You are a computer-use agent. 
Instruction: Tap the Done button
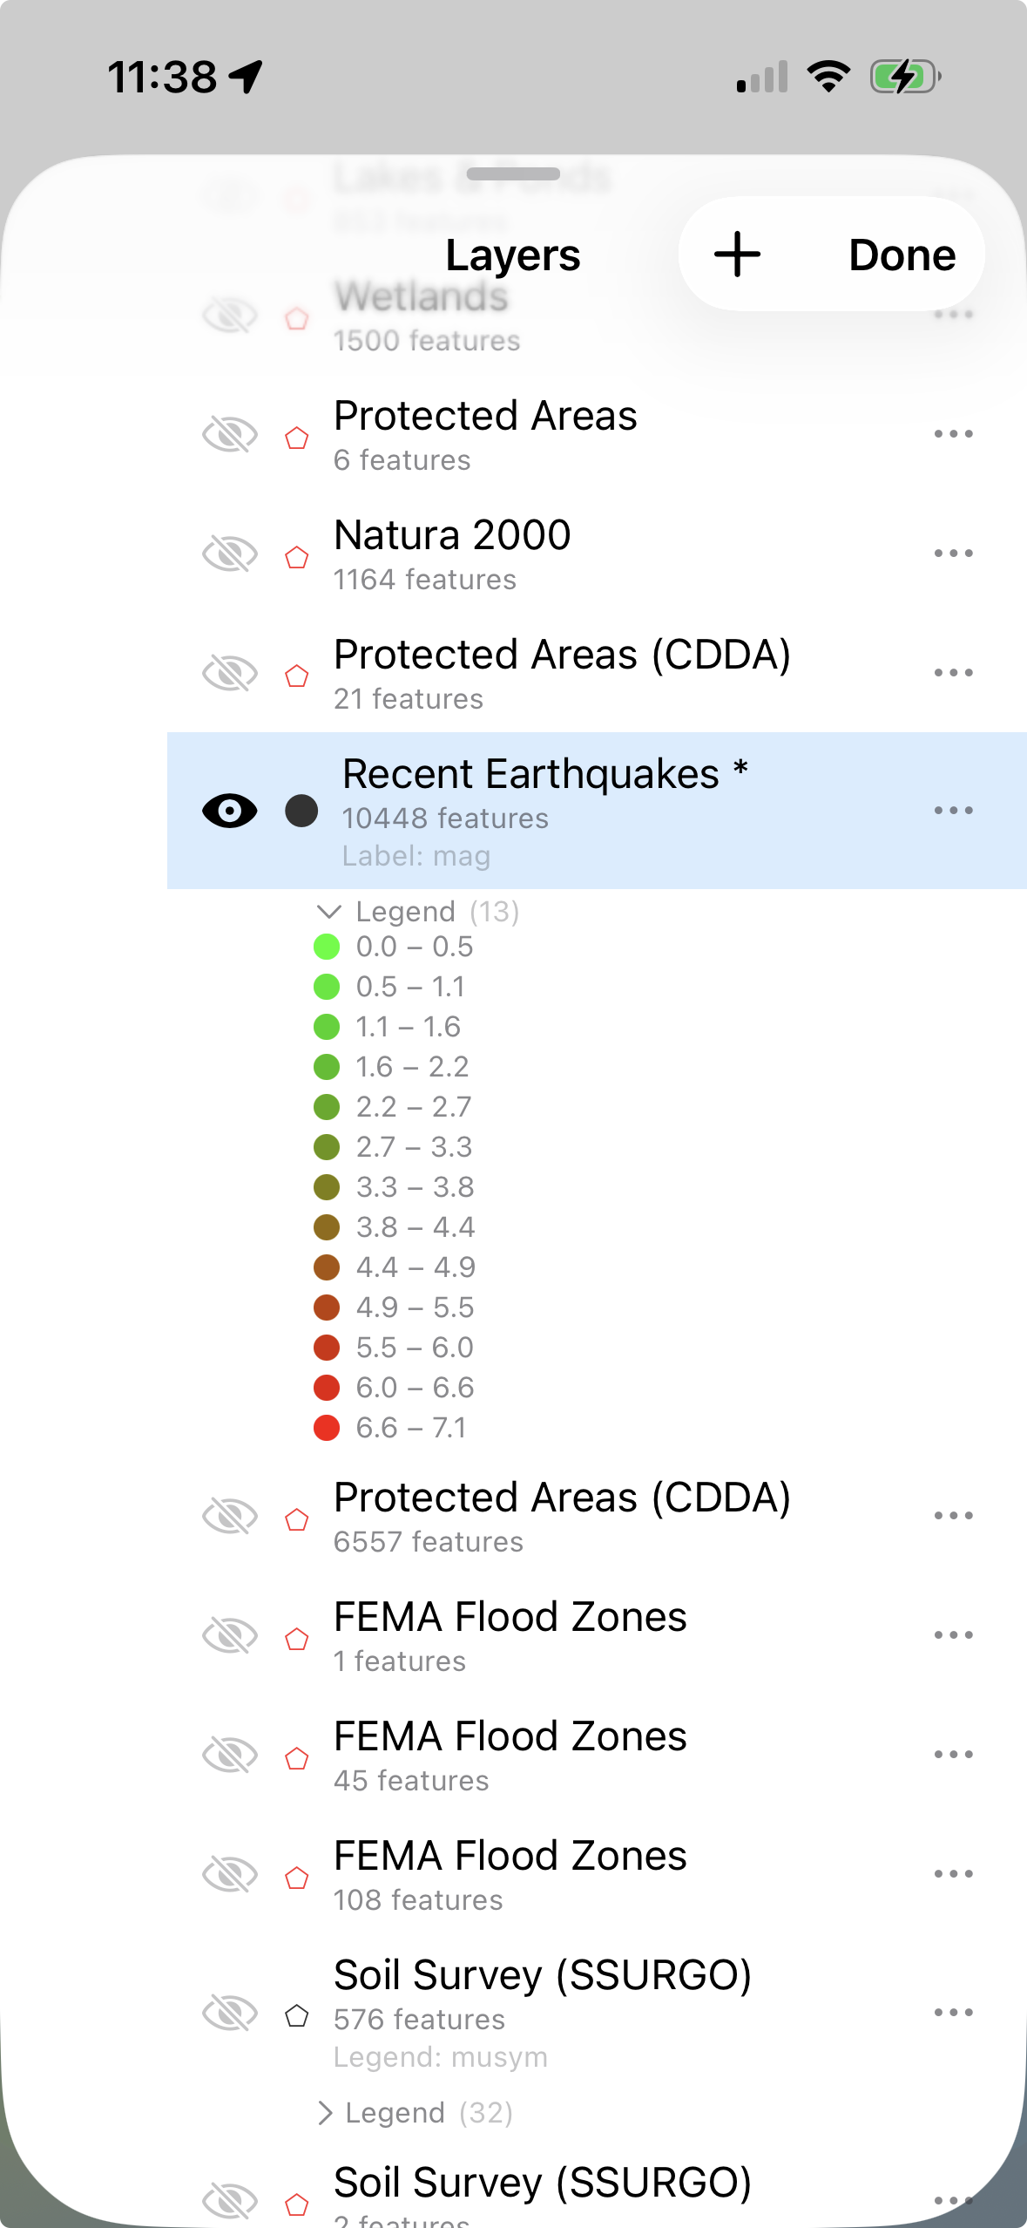(902, 255)
